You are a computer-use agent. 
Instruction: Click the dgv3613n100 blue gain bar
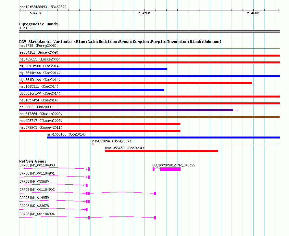(93, 69)
